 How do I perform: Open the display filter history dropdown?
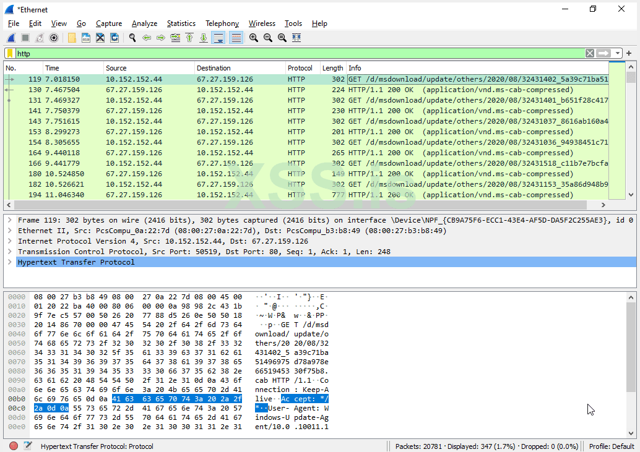[616, 53]
